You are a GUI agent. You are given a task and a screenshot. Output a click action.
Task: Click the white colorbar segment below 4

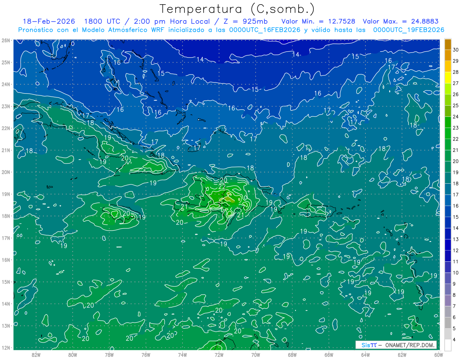coord(448,345)
